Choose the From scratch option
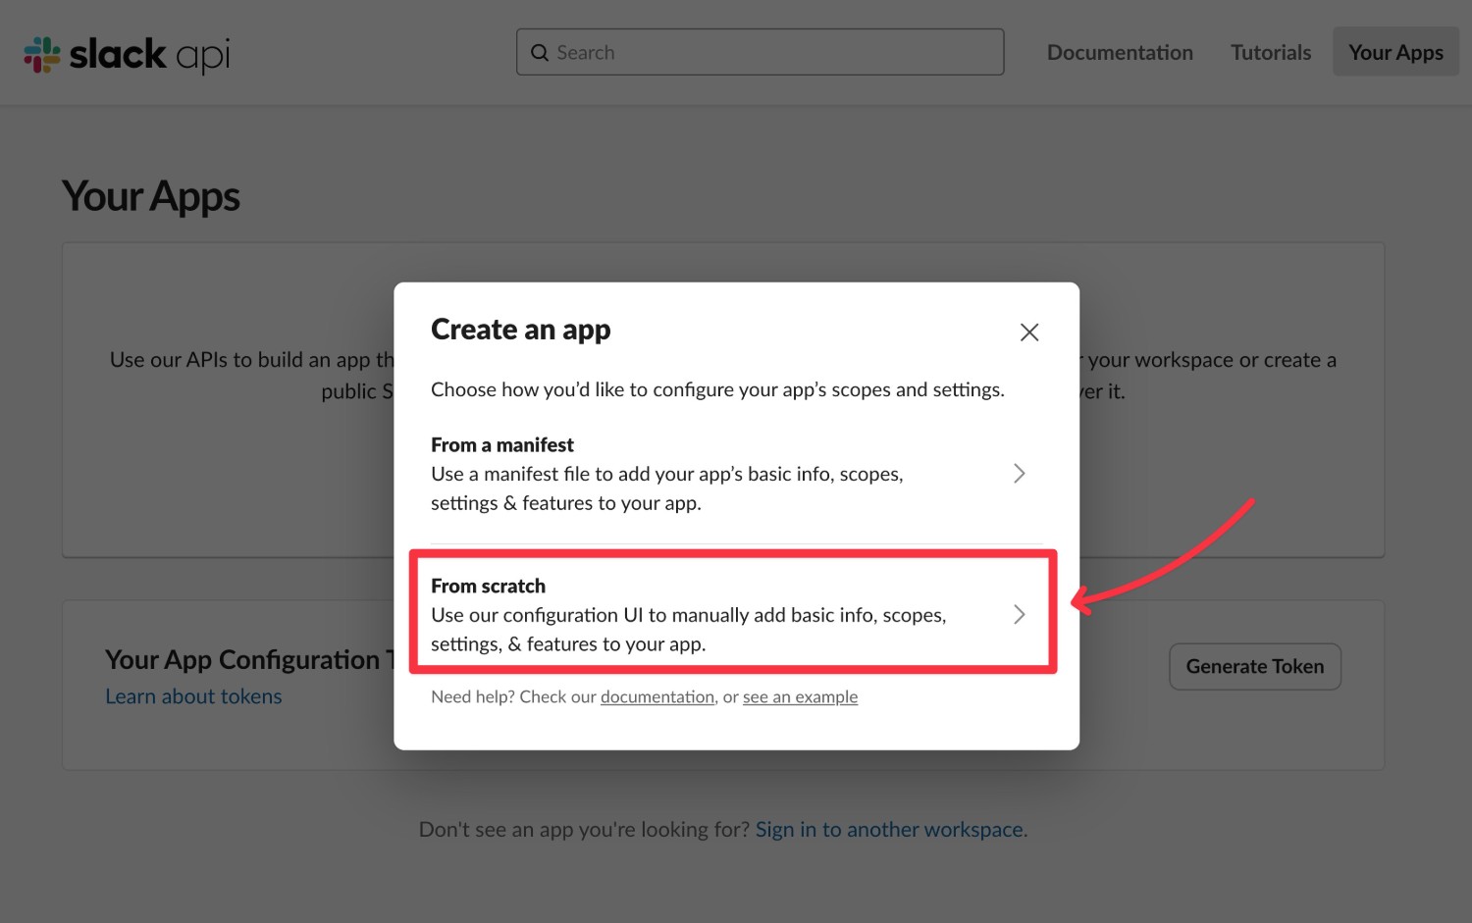Image resolution: width=1472 pixels, height=923 pixels. 733,614
